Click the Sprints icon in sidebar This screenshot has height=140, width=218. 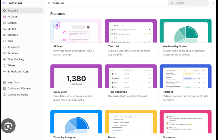4,29
